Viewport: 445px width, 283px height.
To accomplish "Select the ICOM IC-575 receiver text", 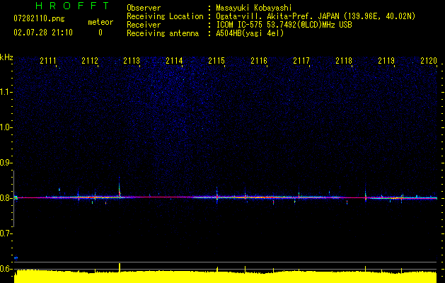I will pyautogui.click(x=284, y=25).
